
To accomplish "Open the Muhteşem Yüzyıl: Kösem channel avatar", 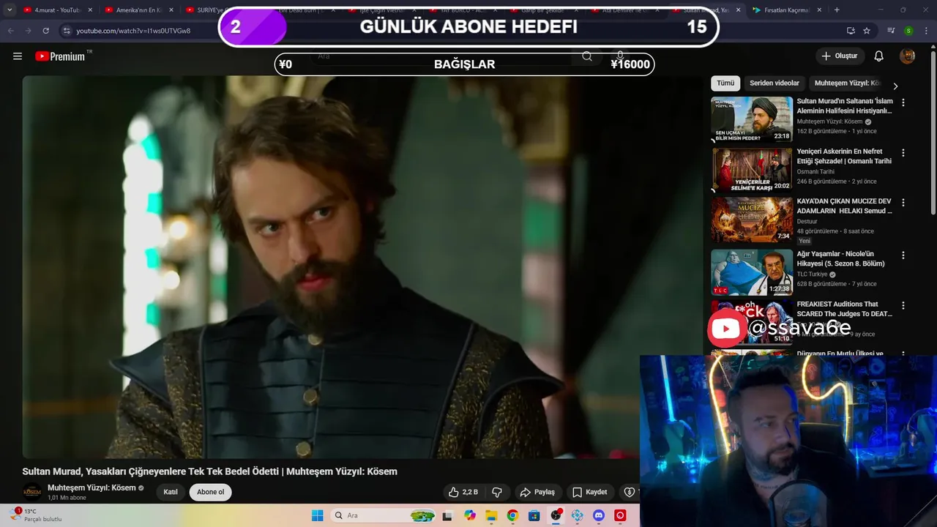I will click(32, 492).
